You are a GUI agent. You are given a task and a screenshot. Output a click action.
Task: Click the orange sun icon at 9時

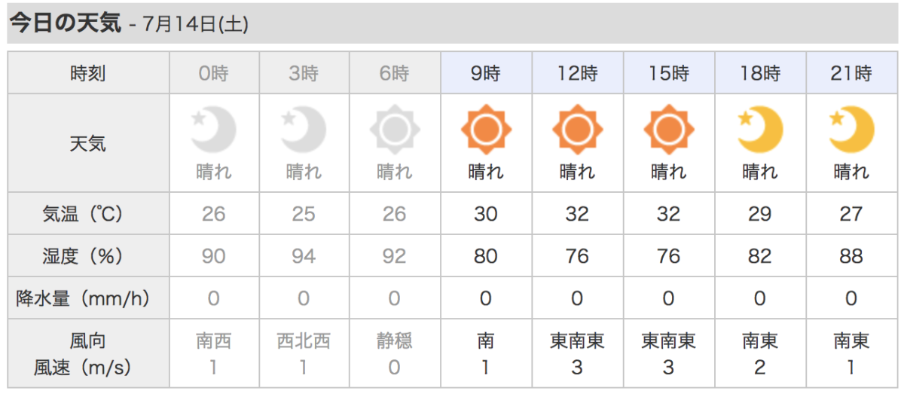486,130
